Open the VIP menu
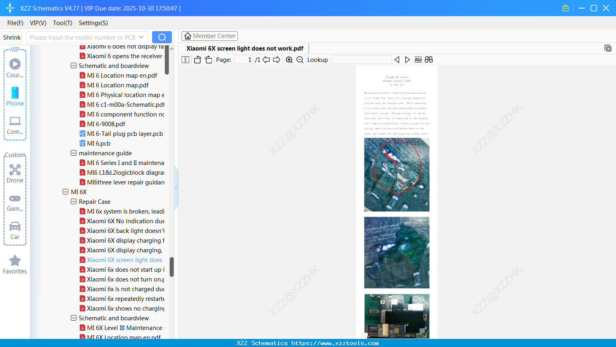 pos(38,23)
